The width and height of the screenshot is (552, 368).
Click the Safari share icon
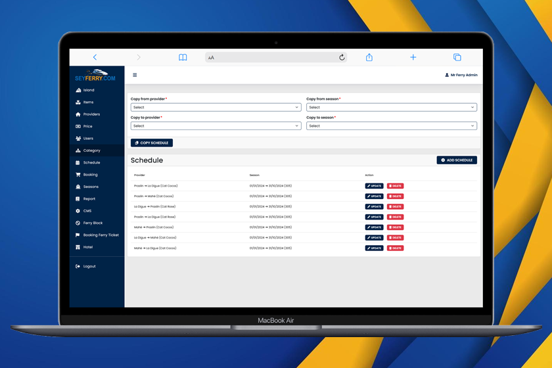369,57
